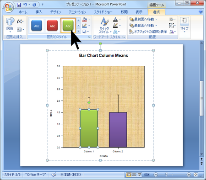Screen dimensions: 206x180
Task: Click the Office button orb
Action: click(x=9, y=7)
